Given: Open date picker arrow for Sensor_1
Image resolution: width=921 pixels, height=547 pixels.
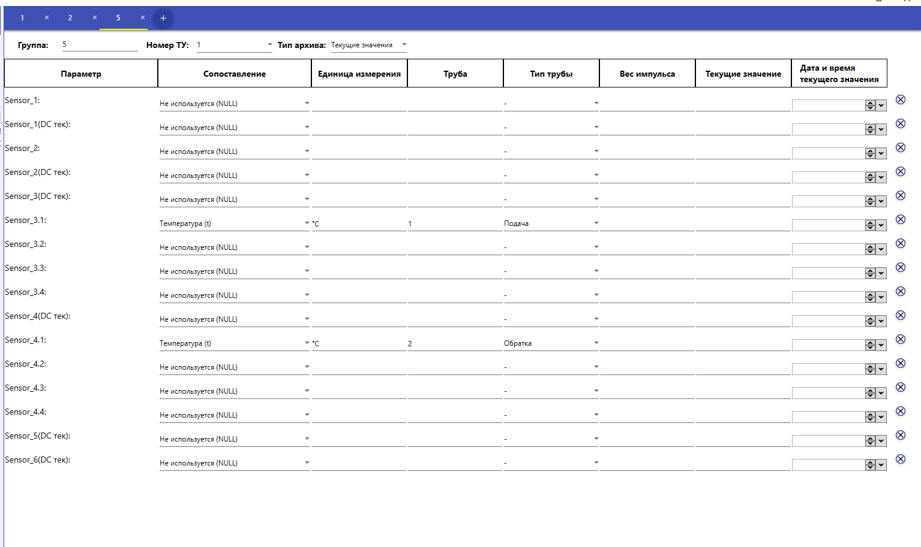Looking at the screenshot, I should pos(881,105).
